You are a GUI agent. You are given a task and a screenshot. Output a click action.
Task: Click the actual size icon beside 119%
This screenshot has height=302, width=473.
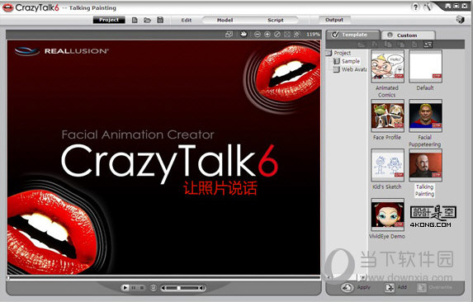(297, 35)
